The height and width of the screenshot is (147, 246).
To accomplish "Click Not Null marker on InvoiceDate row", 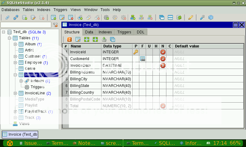I will pos(163,66).
